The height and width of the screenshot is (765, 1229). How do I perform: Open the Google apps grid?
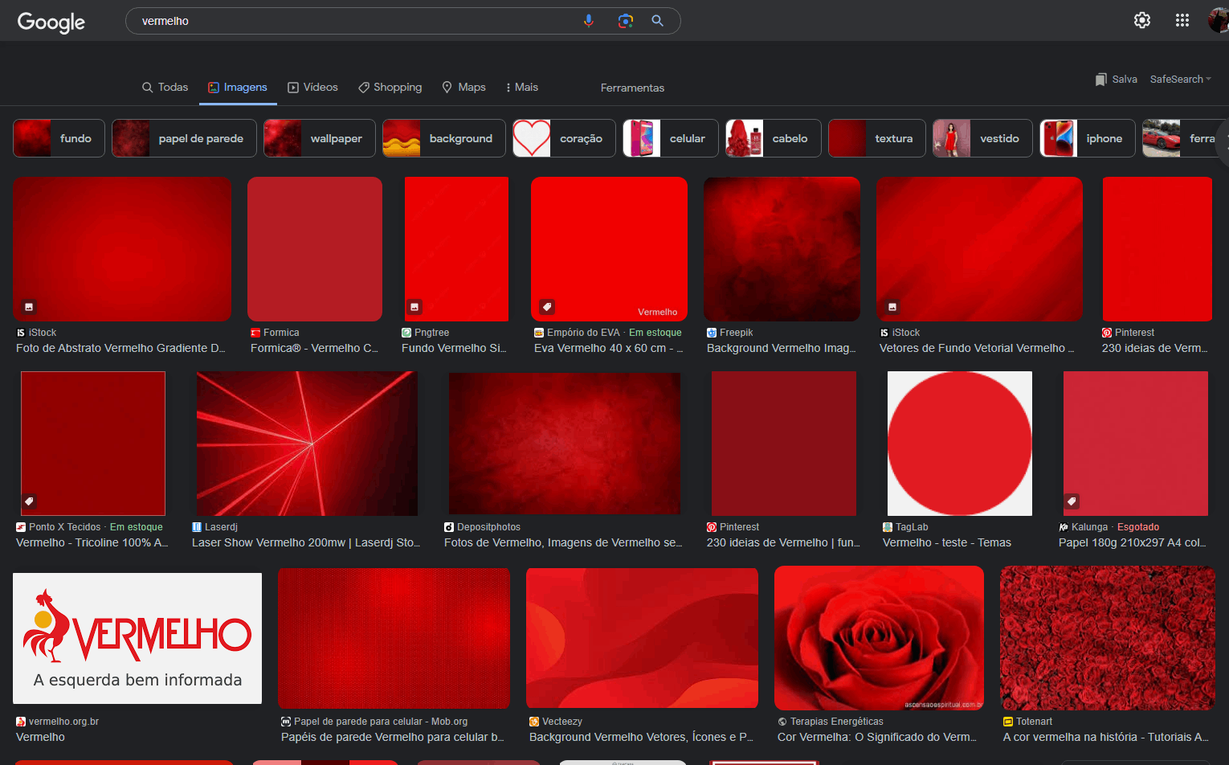click(1182, 20)
